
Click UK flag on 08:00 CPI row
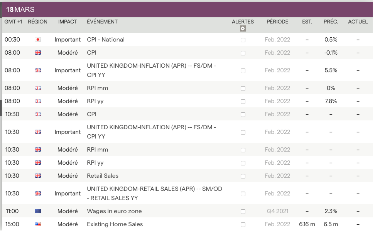click(38, 53)
